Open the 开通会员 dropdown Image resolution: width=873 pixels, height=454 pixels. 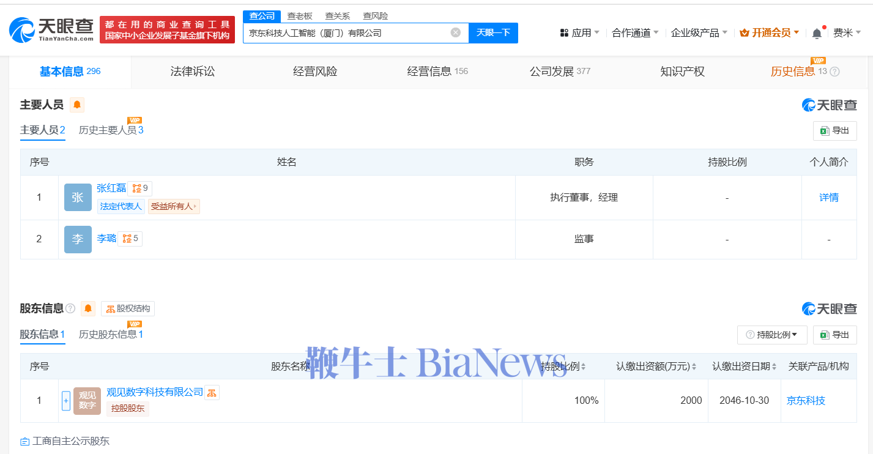pos(770,33)
